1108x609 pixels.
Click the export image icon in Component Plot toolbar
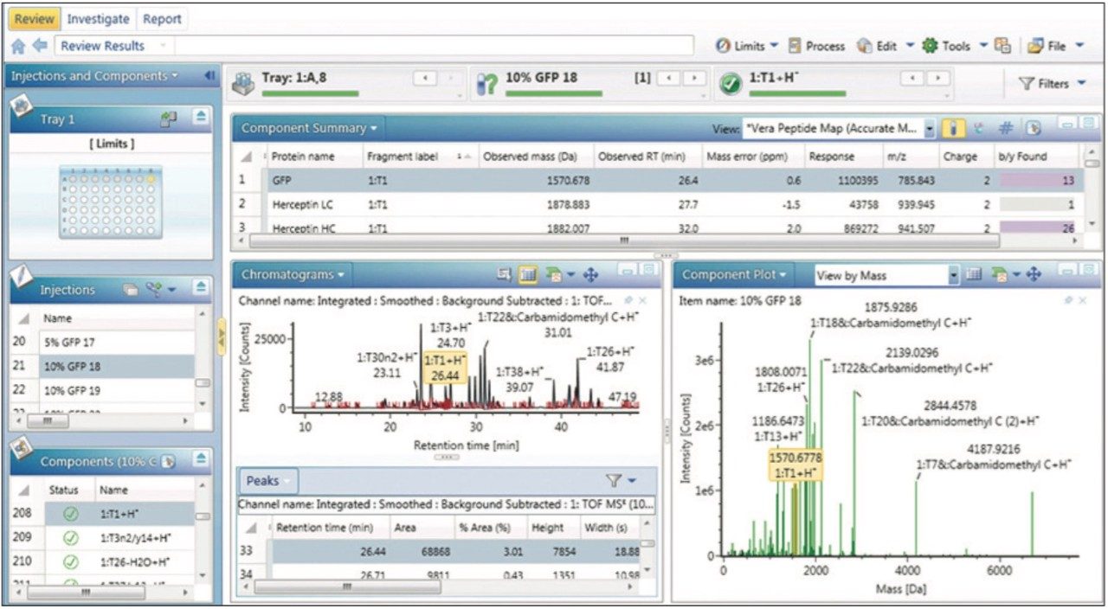pos(997,272)
